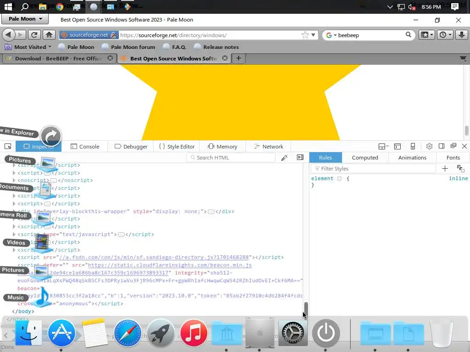The height and width of the screenshot is (352, 470).
Task: Expand the overlay-blockthis-wrapper div node
Action: (14, 211)
